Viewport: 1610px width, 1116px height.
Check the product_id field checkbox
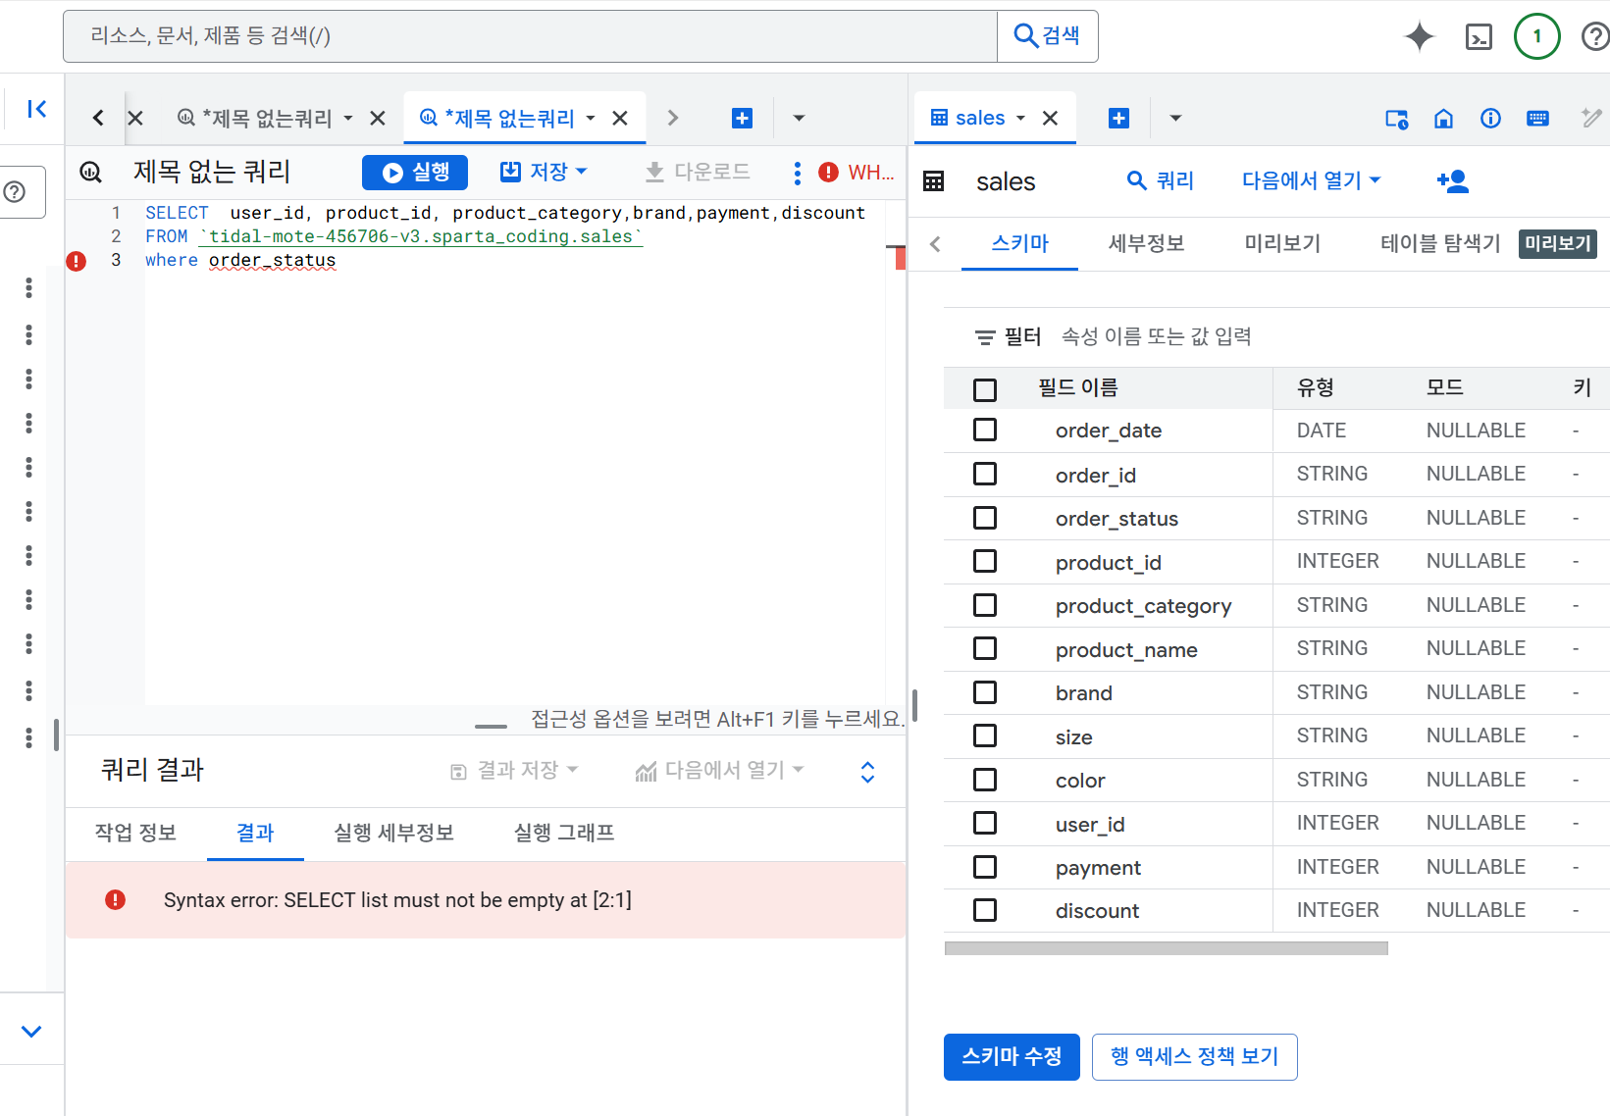(985, 562)
